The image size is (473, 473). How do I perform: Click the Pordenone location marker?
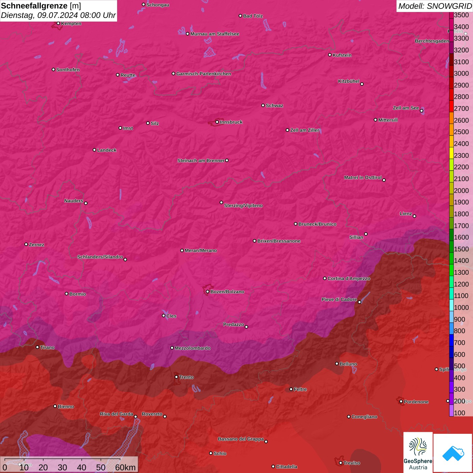[401, 401]
